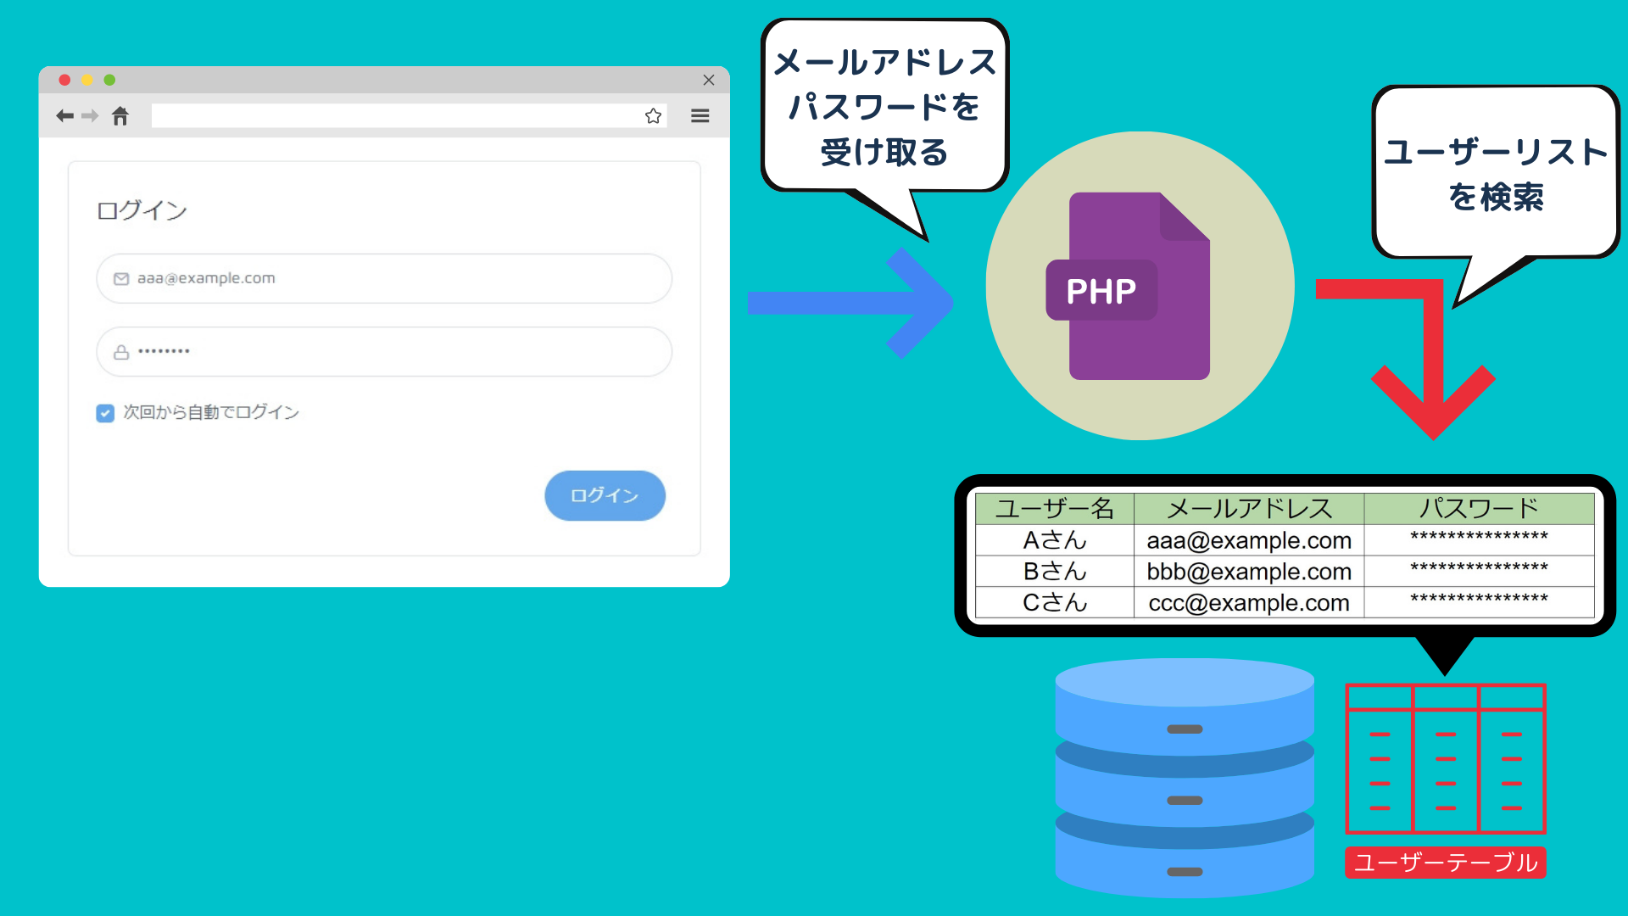Click the メールアドレス column header
1628x916 pixels.
1249,509
